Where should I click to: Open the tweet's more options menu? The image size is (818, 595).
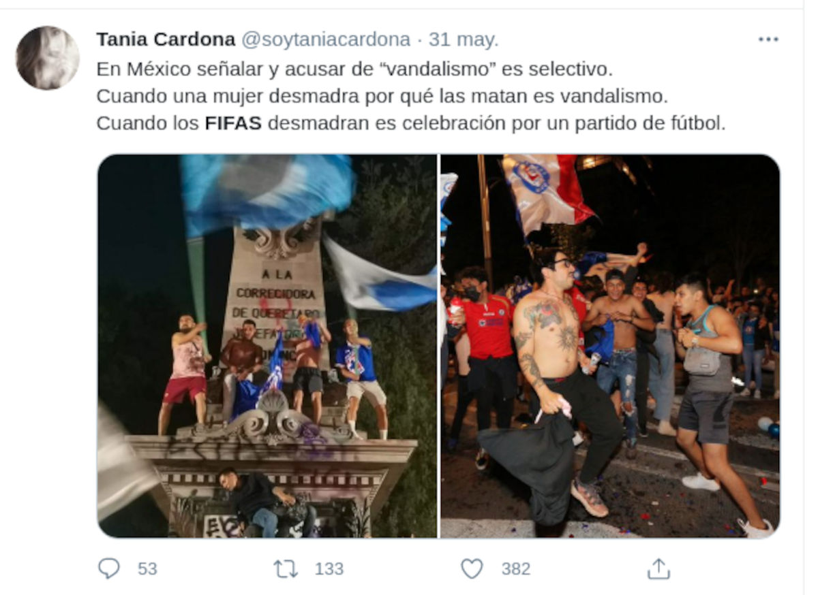(768, 39)
